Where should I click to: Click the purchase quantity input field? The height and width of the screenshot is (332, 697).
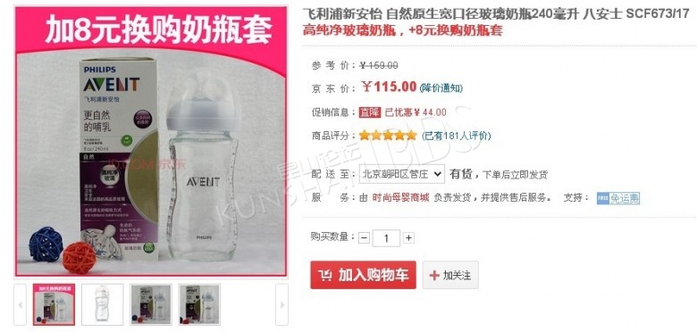[x=386, y=238]
